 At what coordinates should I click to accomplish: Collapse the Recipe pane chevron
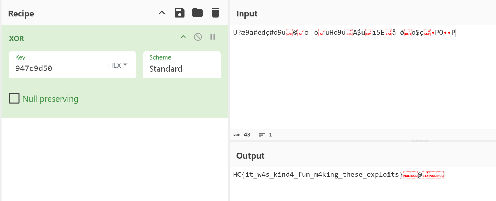pyautogui.click(x=161, y=13)
